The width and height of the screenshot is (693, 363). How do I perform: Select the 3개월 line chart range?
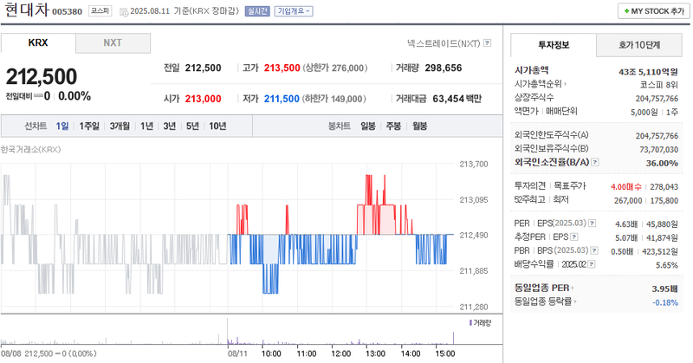coord(120,126)
